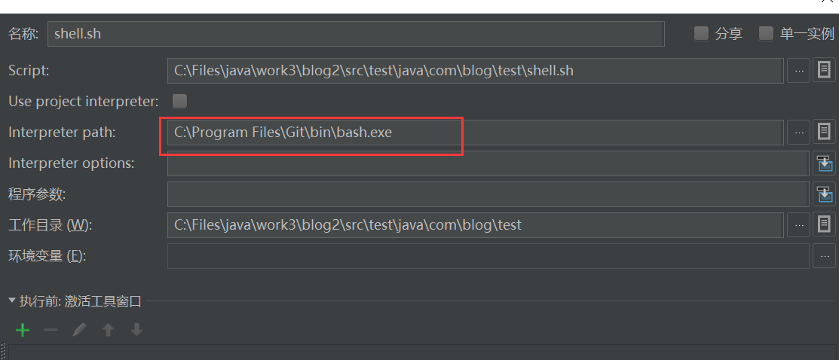Click the Interpreter options: label

coord(71,163)
